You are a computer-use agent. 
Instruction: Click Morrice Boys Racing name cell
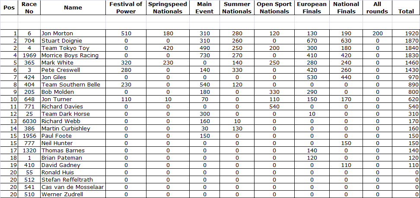pyautogui.click(x=70, y=55)
